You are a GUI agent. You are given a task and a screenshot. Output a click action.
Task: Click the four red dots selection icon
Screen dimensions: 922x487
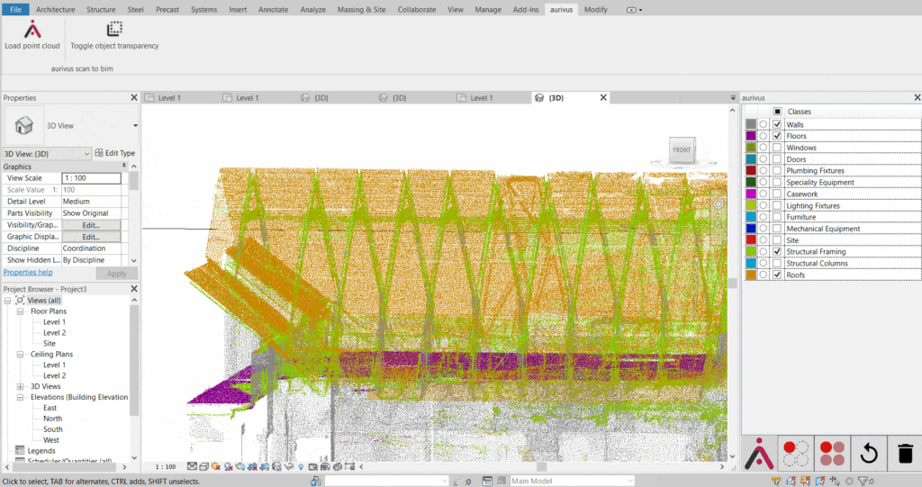coord(832,454)
